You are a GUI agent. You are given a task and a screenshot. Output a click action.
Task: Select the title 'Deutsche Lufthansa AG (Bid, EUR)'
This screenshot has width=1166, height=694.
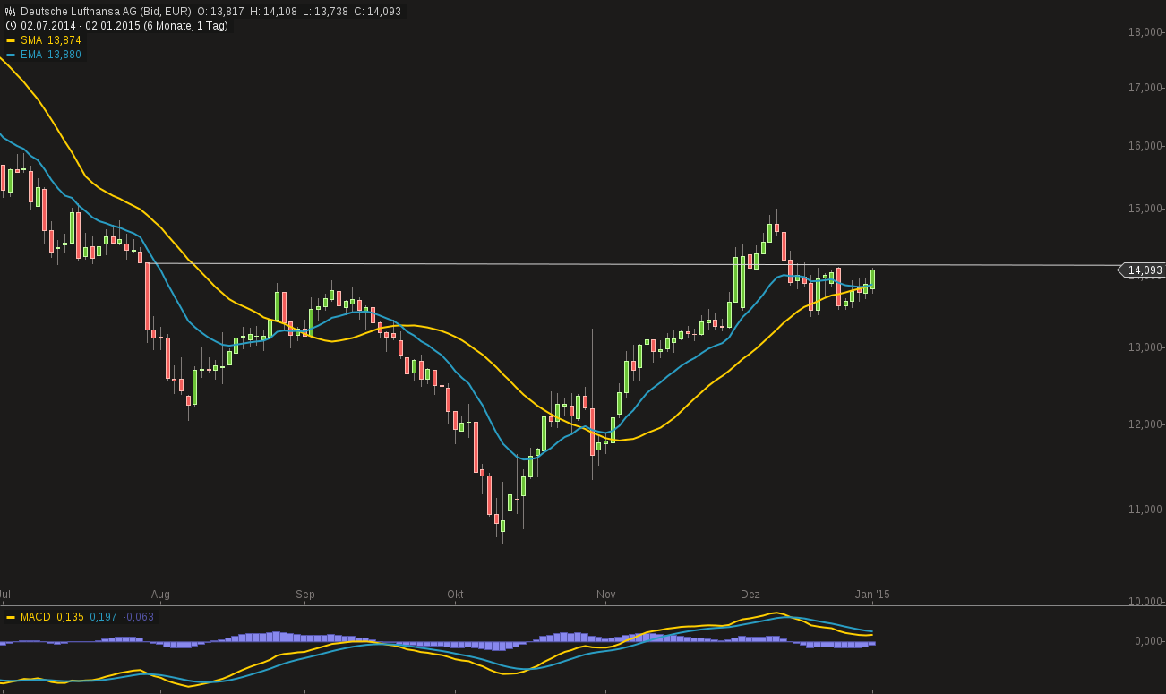(107, 12)
